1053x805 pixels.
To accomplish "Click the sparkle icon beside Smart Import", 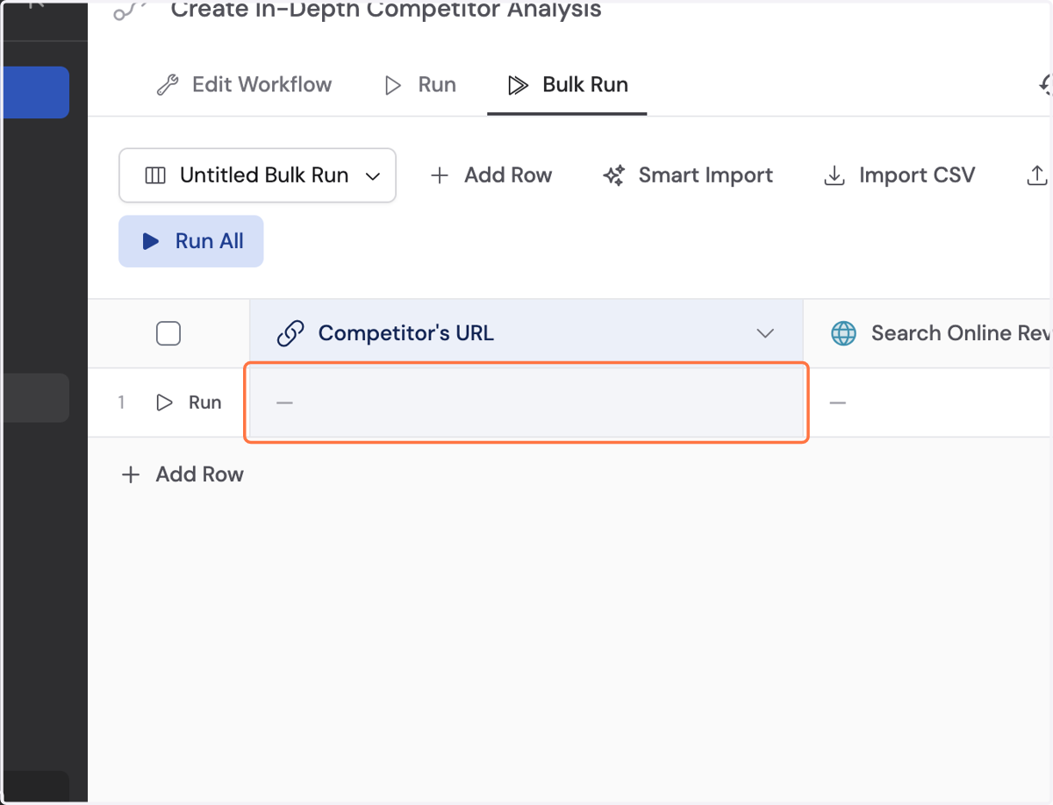I will click(614, 175).
